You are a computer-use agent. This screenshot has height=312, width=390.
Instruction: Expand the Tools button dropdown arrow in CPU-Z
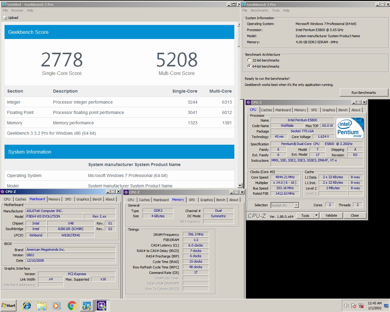(316, 215)
